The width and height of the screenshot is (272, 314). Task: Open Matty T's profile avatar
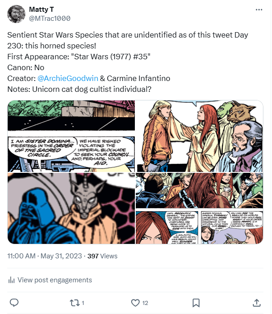click(16, 14)
